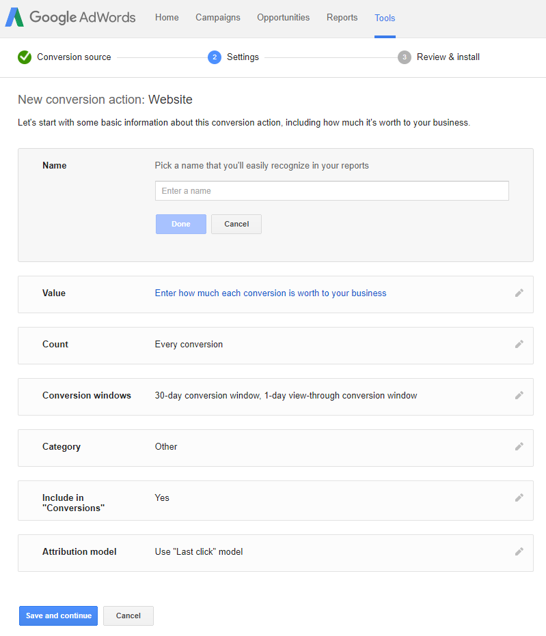
Task: Select the Tools tab
Action: pos(385,18)
